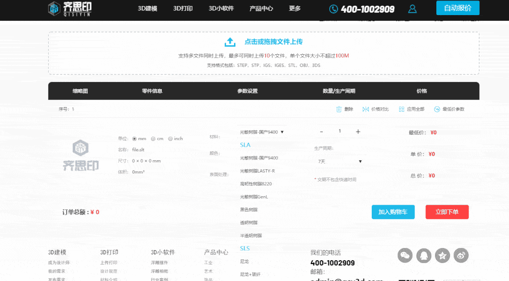509x281 pixels.
Task: Open the user account profile icon
Action: point(412,8)
